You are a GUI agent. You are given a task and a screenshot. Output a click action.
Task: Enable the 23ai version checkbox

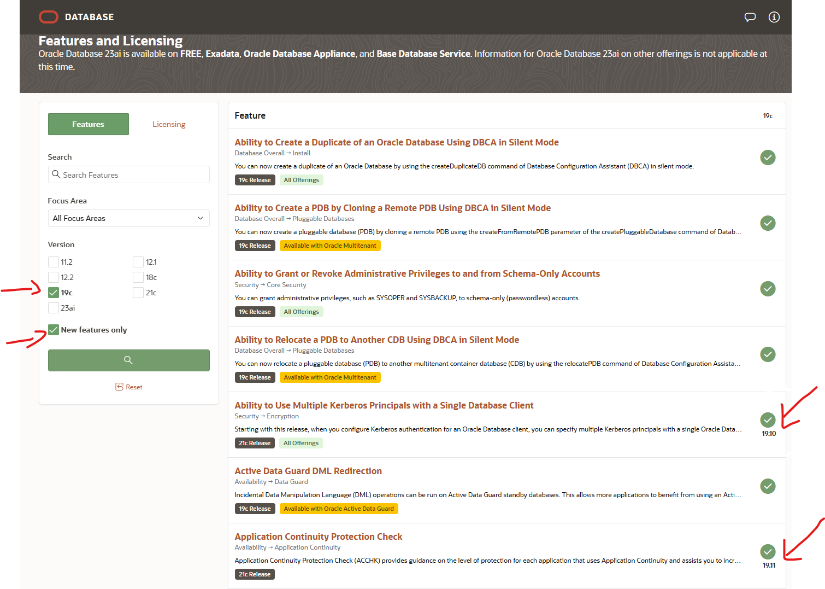point(54,308)
